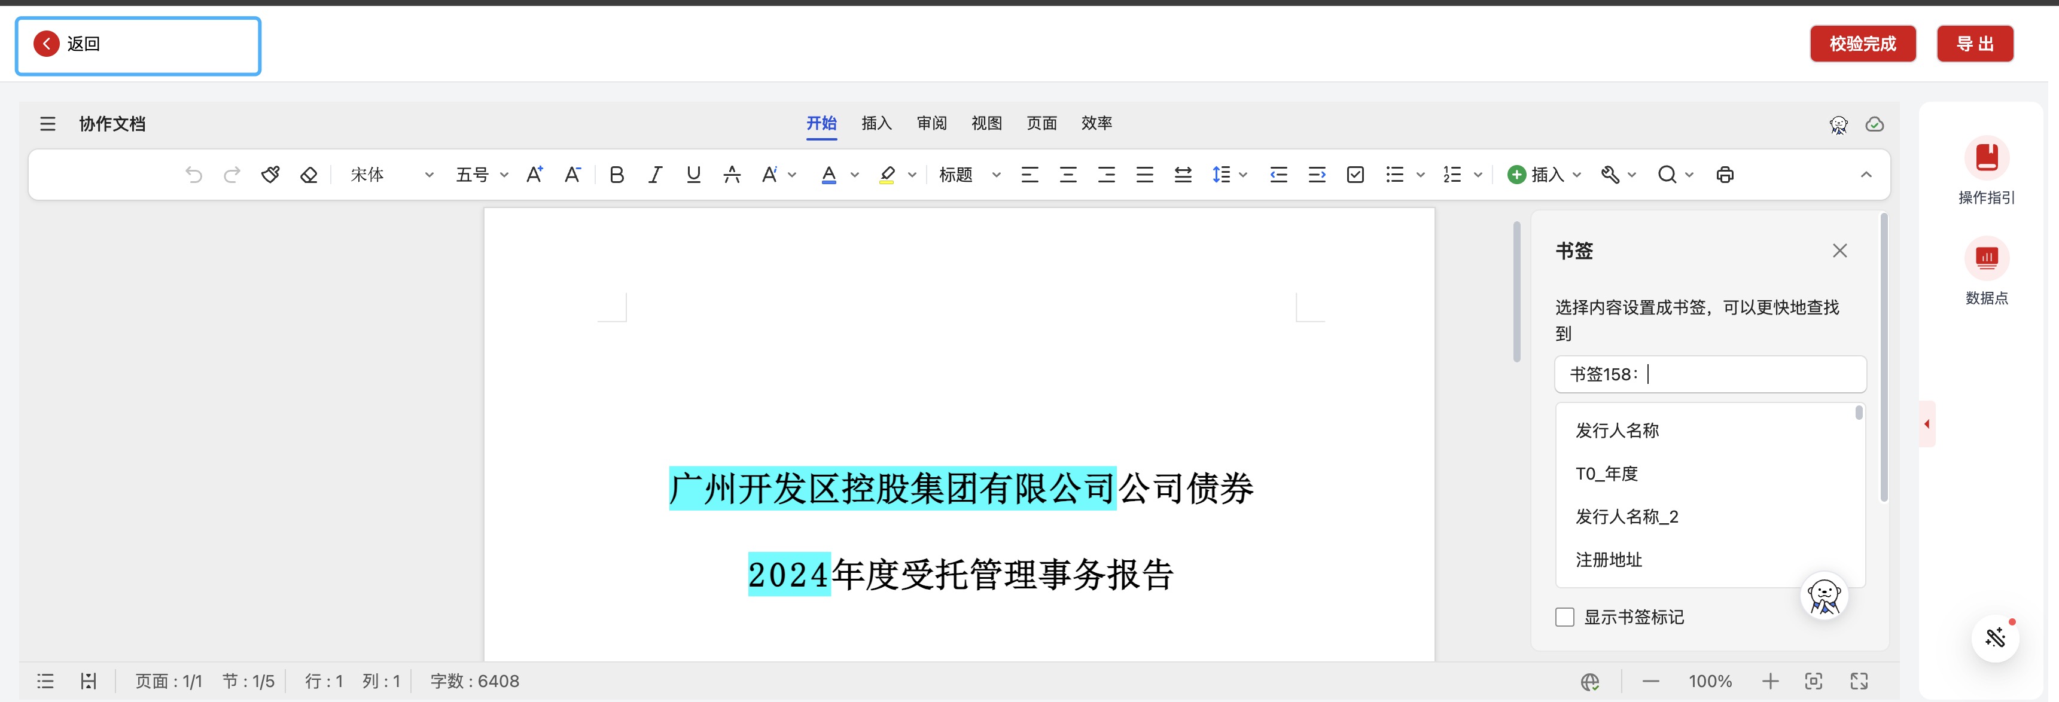Toggle underline formatting

click(693, 174)
